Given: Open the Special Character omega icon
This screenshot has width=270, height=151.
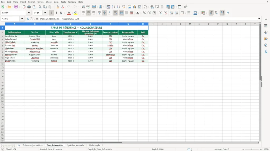Looking at the screenshot, I should (145, 7).
